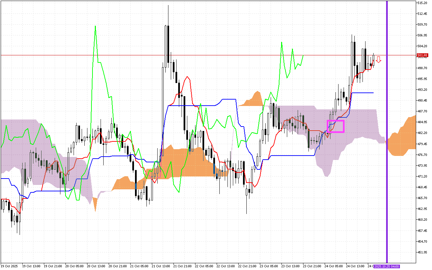Image resolution: width=432 pixels, height=270 pixels.
Task: Click the 20 Oct 13:00 time axis label
Action: pyautogui.click(x=96, y=266)
